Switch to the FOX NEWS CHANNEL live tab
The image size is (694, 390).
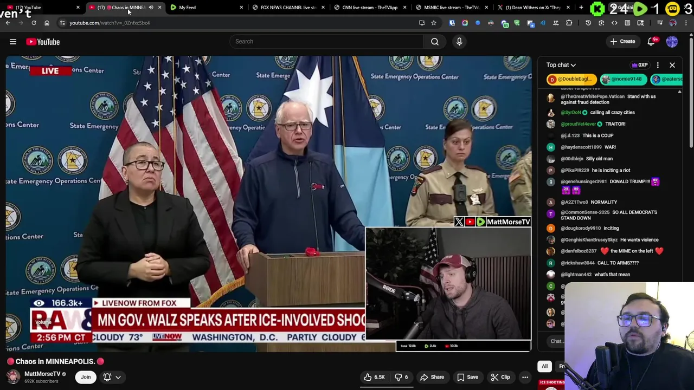point(287,8)
